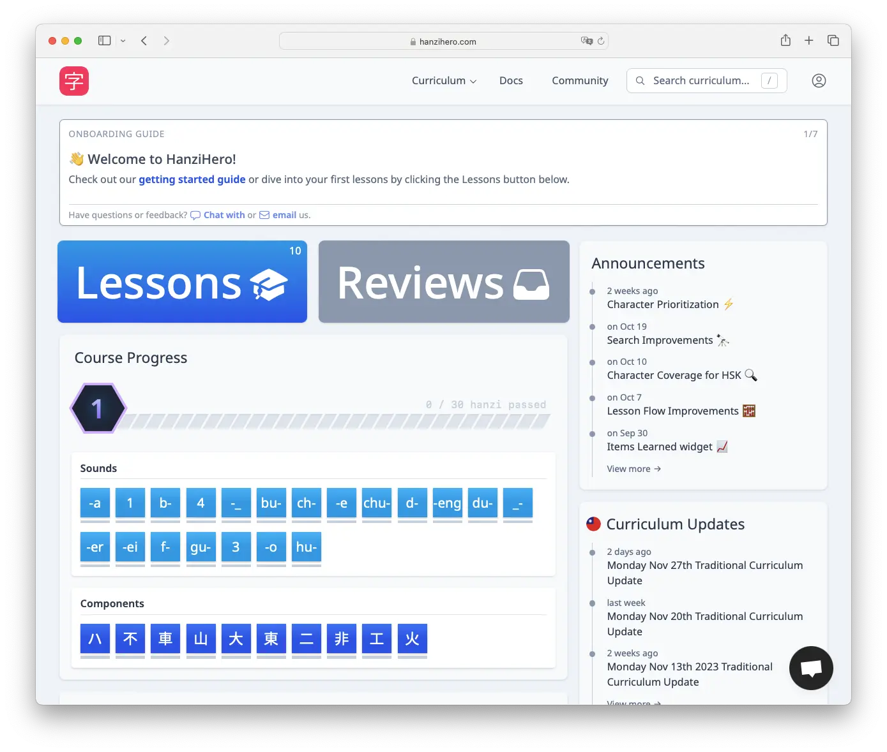Viewport: 887px width, 752px height.
Task: Open the chat support bubble icon
Action: pos(811,668)
